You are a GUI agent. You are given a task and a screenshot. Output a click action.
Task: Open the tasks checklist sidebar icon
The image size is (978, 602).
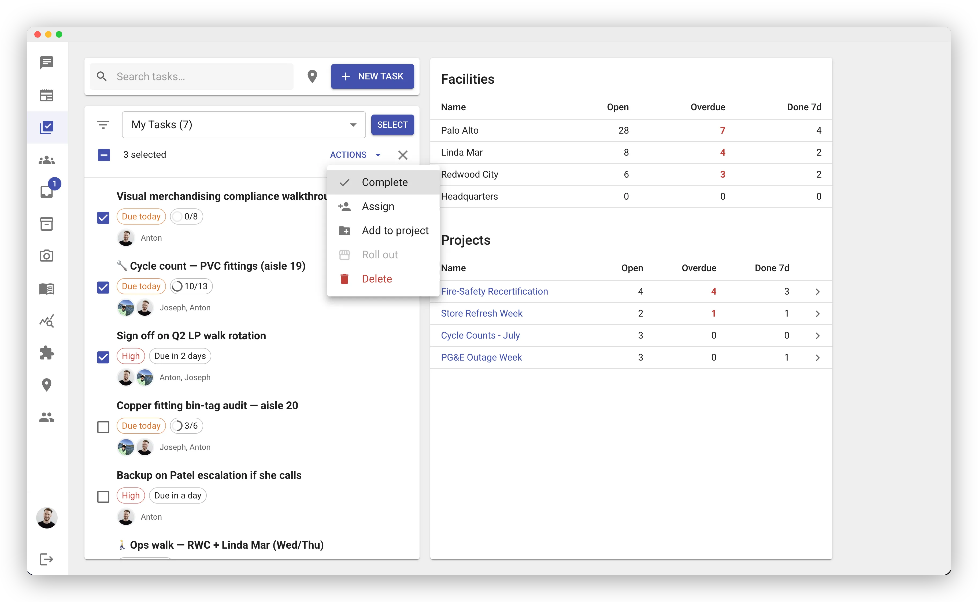[47, 127]
